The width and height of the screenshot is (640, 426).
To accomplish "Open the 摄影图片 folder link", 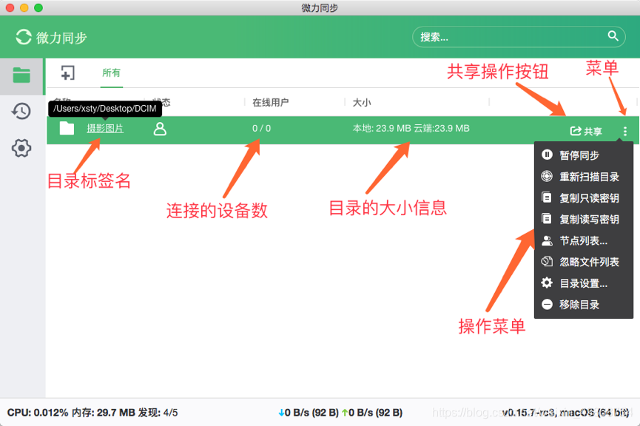I will click(105, 129).
